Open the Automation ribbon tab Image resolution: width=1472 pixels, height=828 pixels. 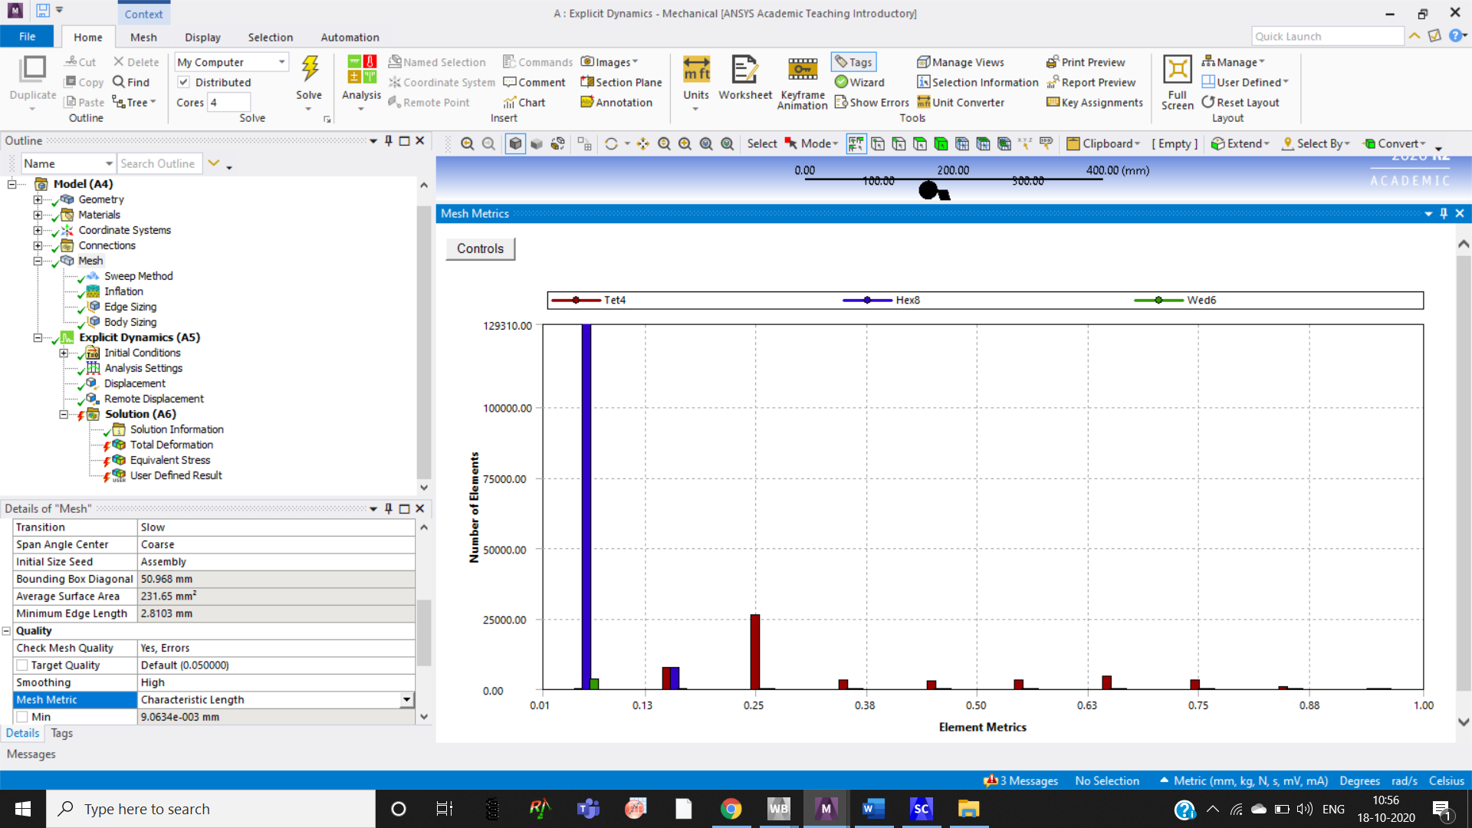click(x=350, y=37)
